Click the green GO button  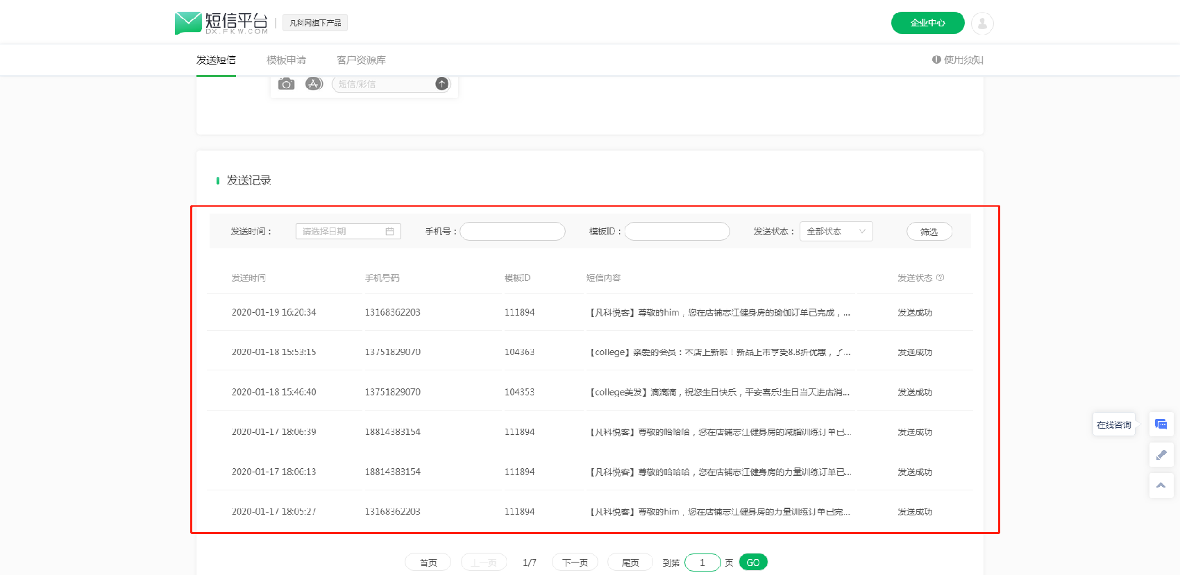pyautogui.click(x=753, y=563)
